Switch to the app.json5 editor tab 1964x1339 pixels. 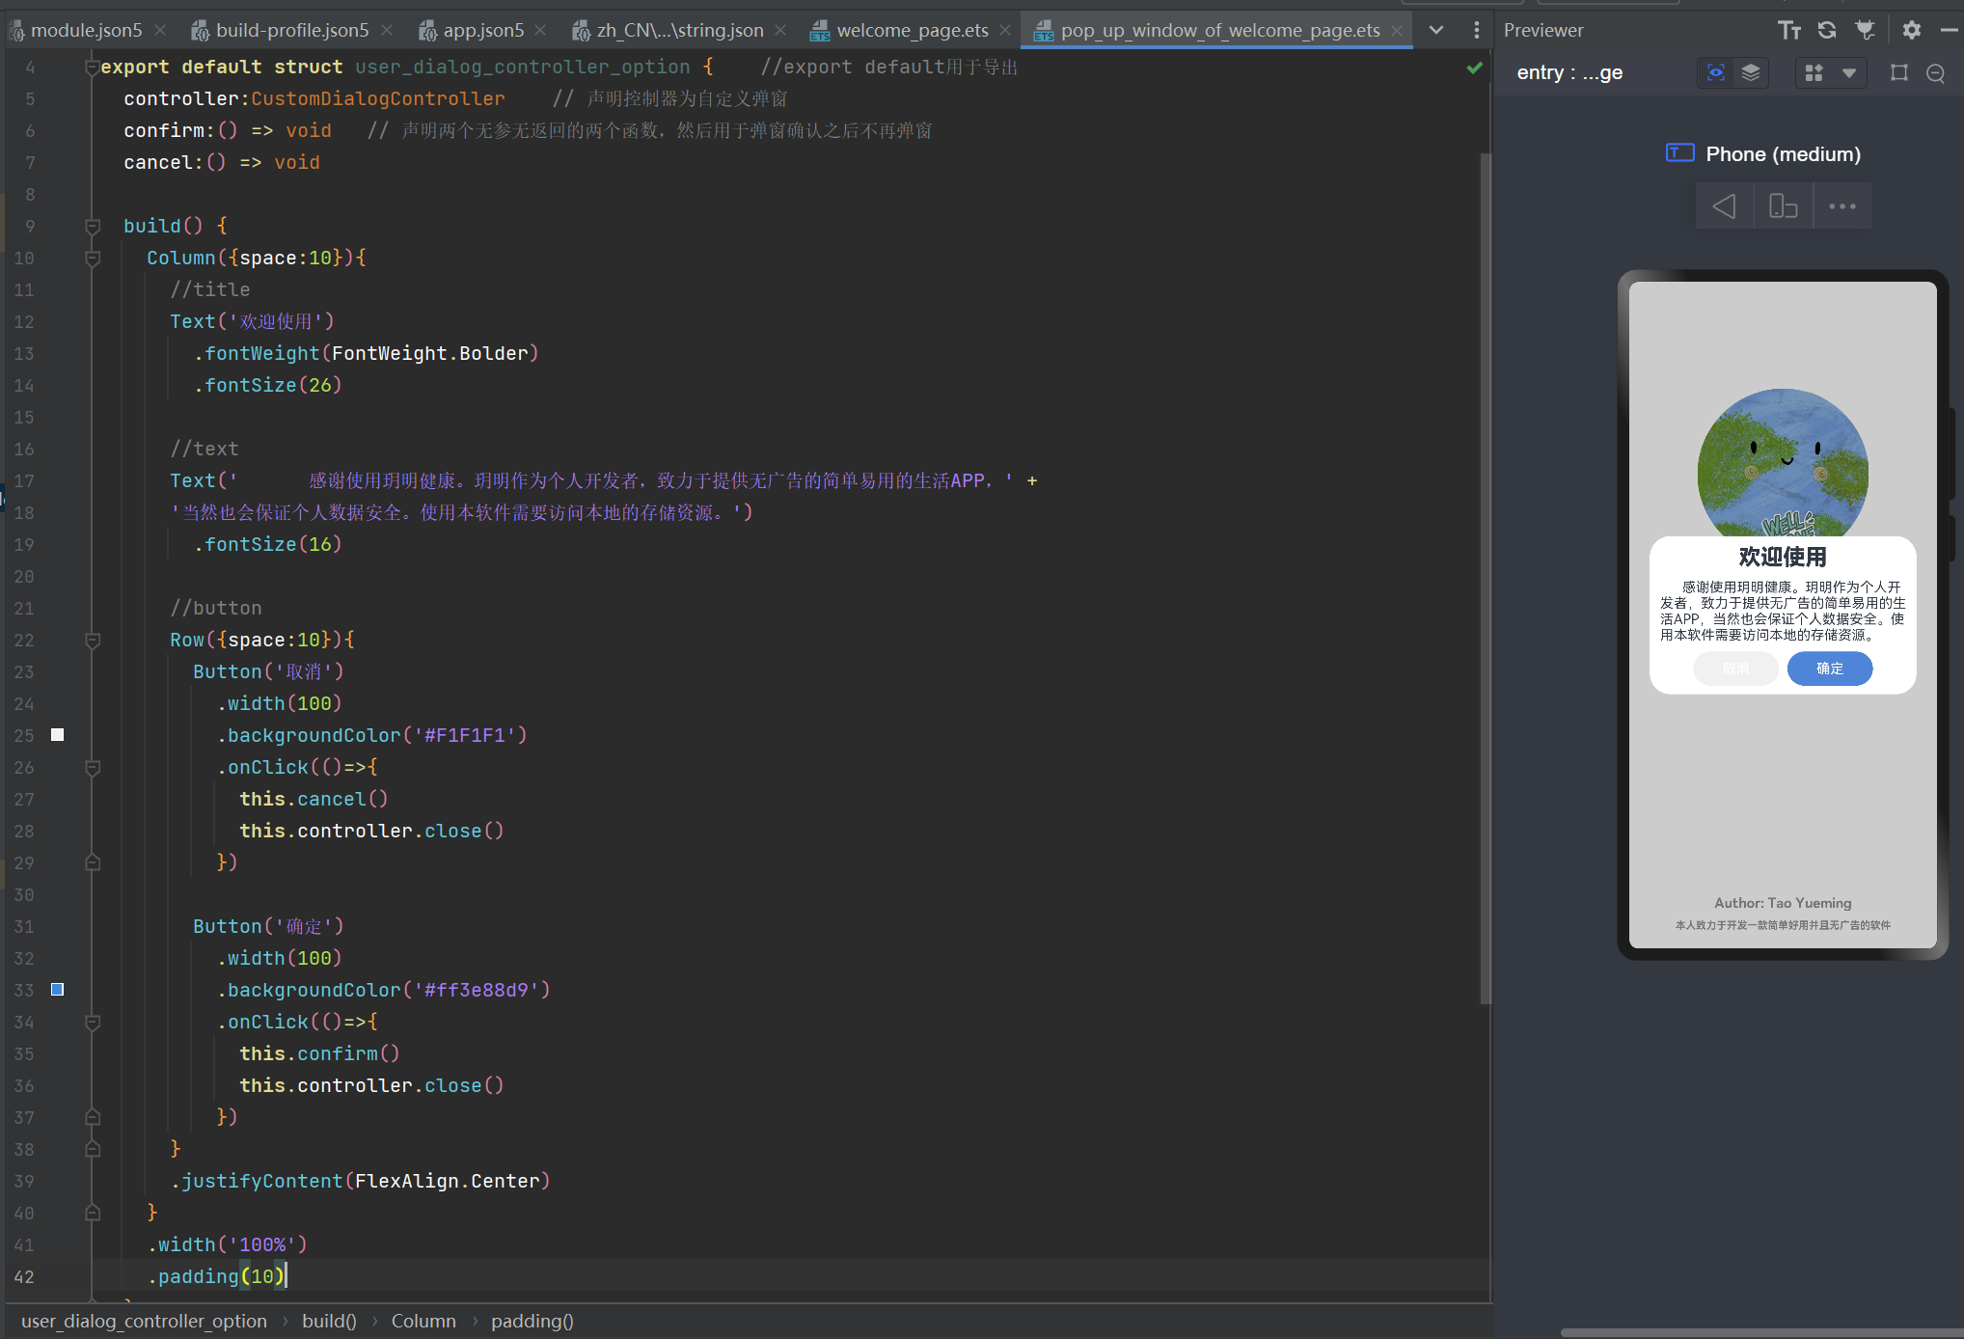[482, 31]
